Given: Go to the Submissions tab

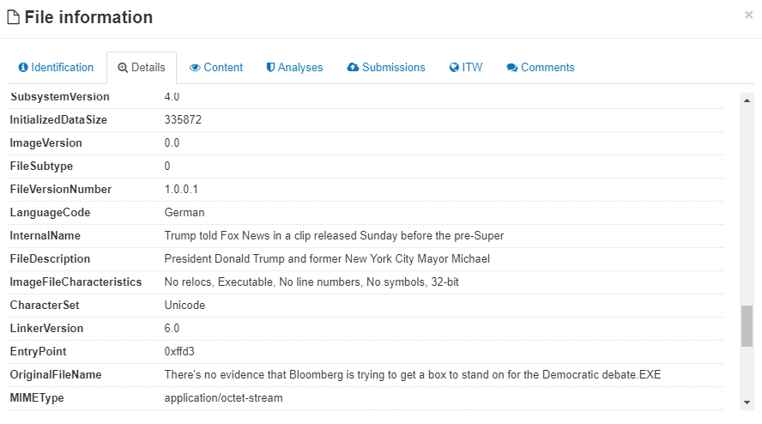Looking at the screenshot, I should (393, 68).
